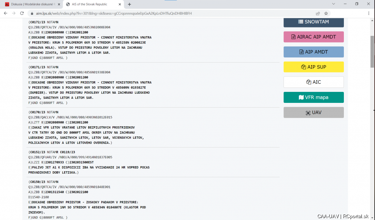The width and height of the screenshot is (375, 220).
Task: Click the list icon on SNOWTAM button
Action: coord(301,22)
